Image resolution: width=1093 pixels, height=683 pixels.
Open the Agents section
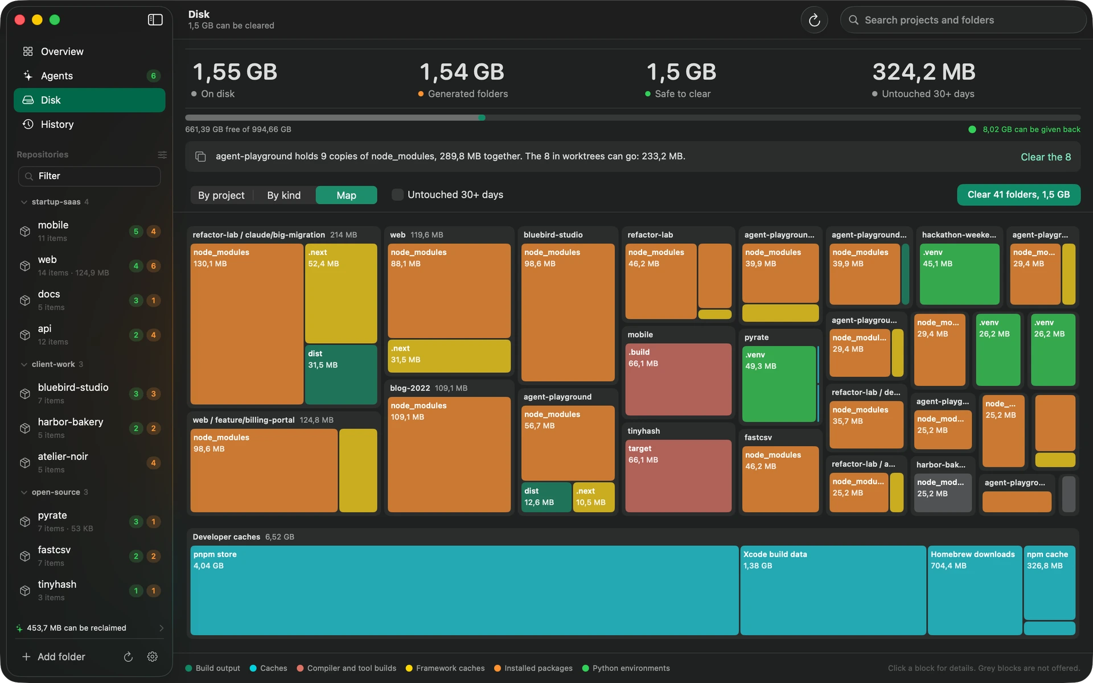[x=89, y=76]
